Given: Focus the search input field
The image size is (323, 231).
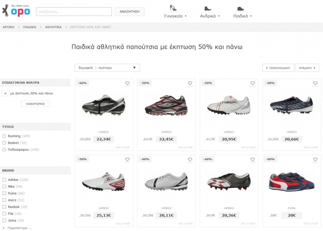Looking at the screenshot, I should 74,11.
